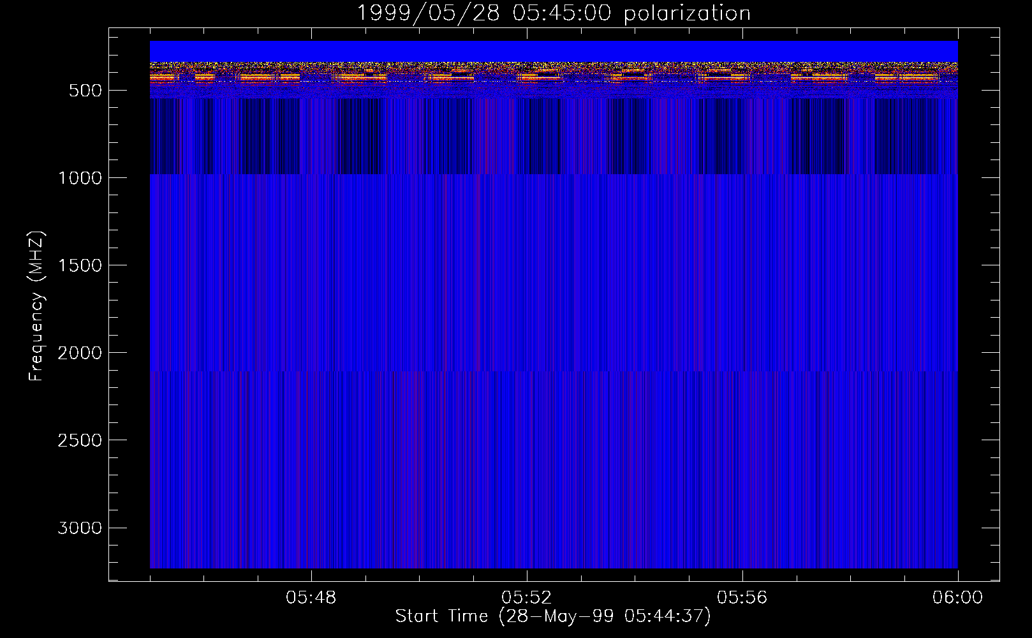The width and height of the screenshot is (1032, 638).
Task: Click the 1500 frequency tick label
Action: point(80,265)
